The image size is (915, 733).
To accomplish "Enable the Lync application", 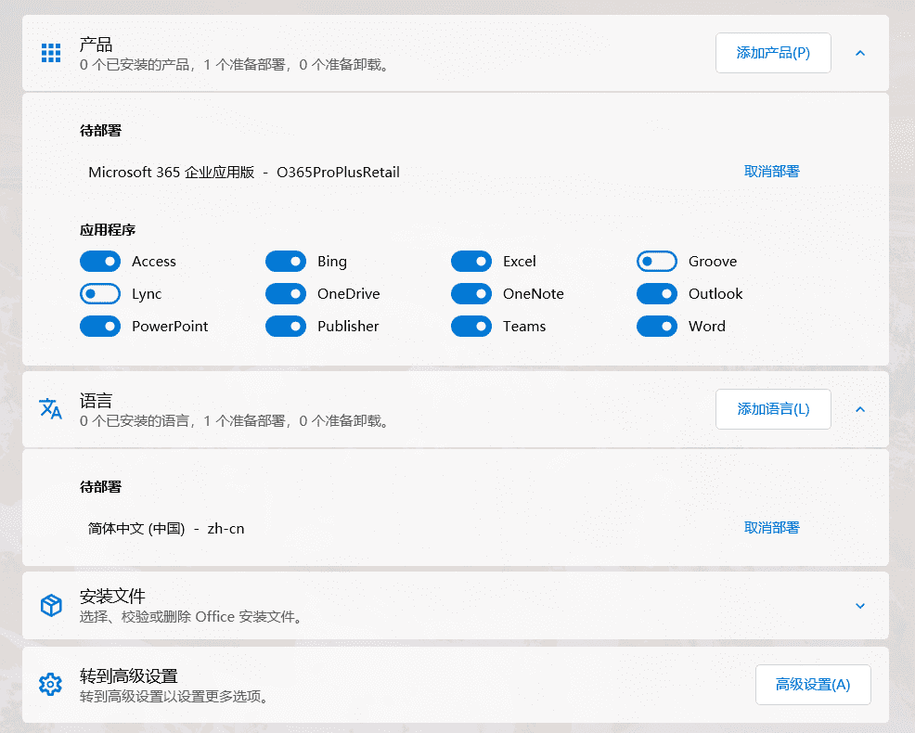I will (x=100, y=293).
